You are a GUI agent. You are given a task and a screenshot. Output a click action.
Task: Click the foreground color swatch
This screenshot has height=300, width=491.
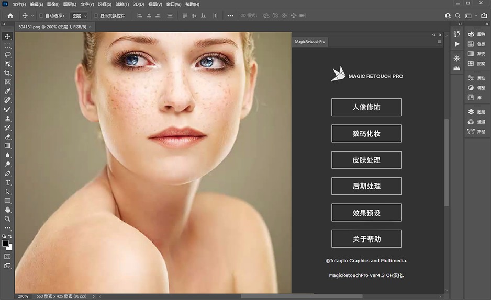tap(6, 243)
